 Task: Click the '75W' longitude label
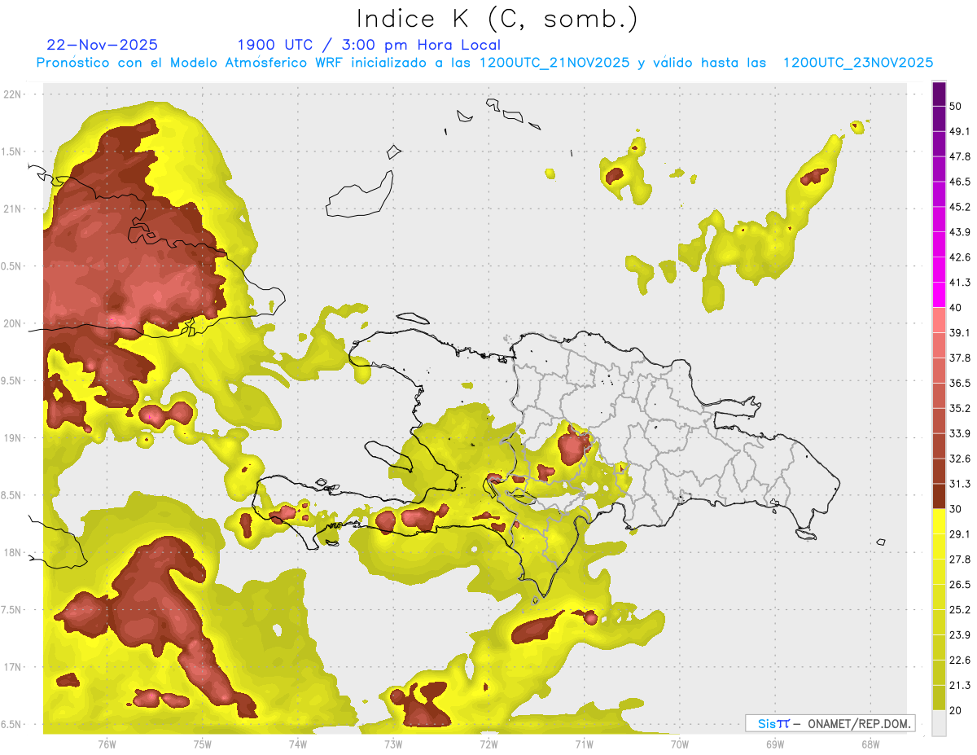202,744
